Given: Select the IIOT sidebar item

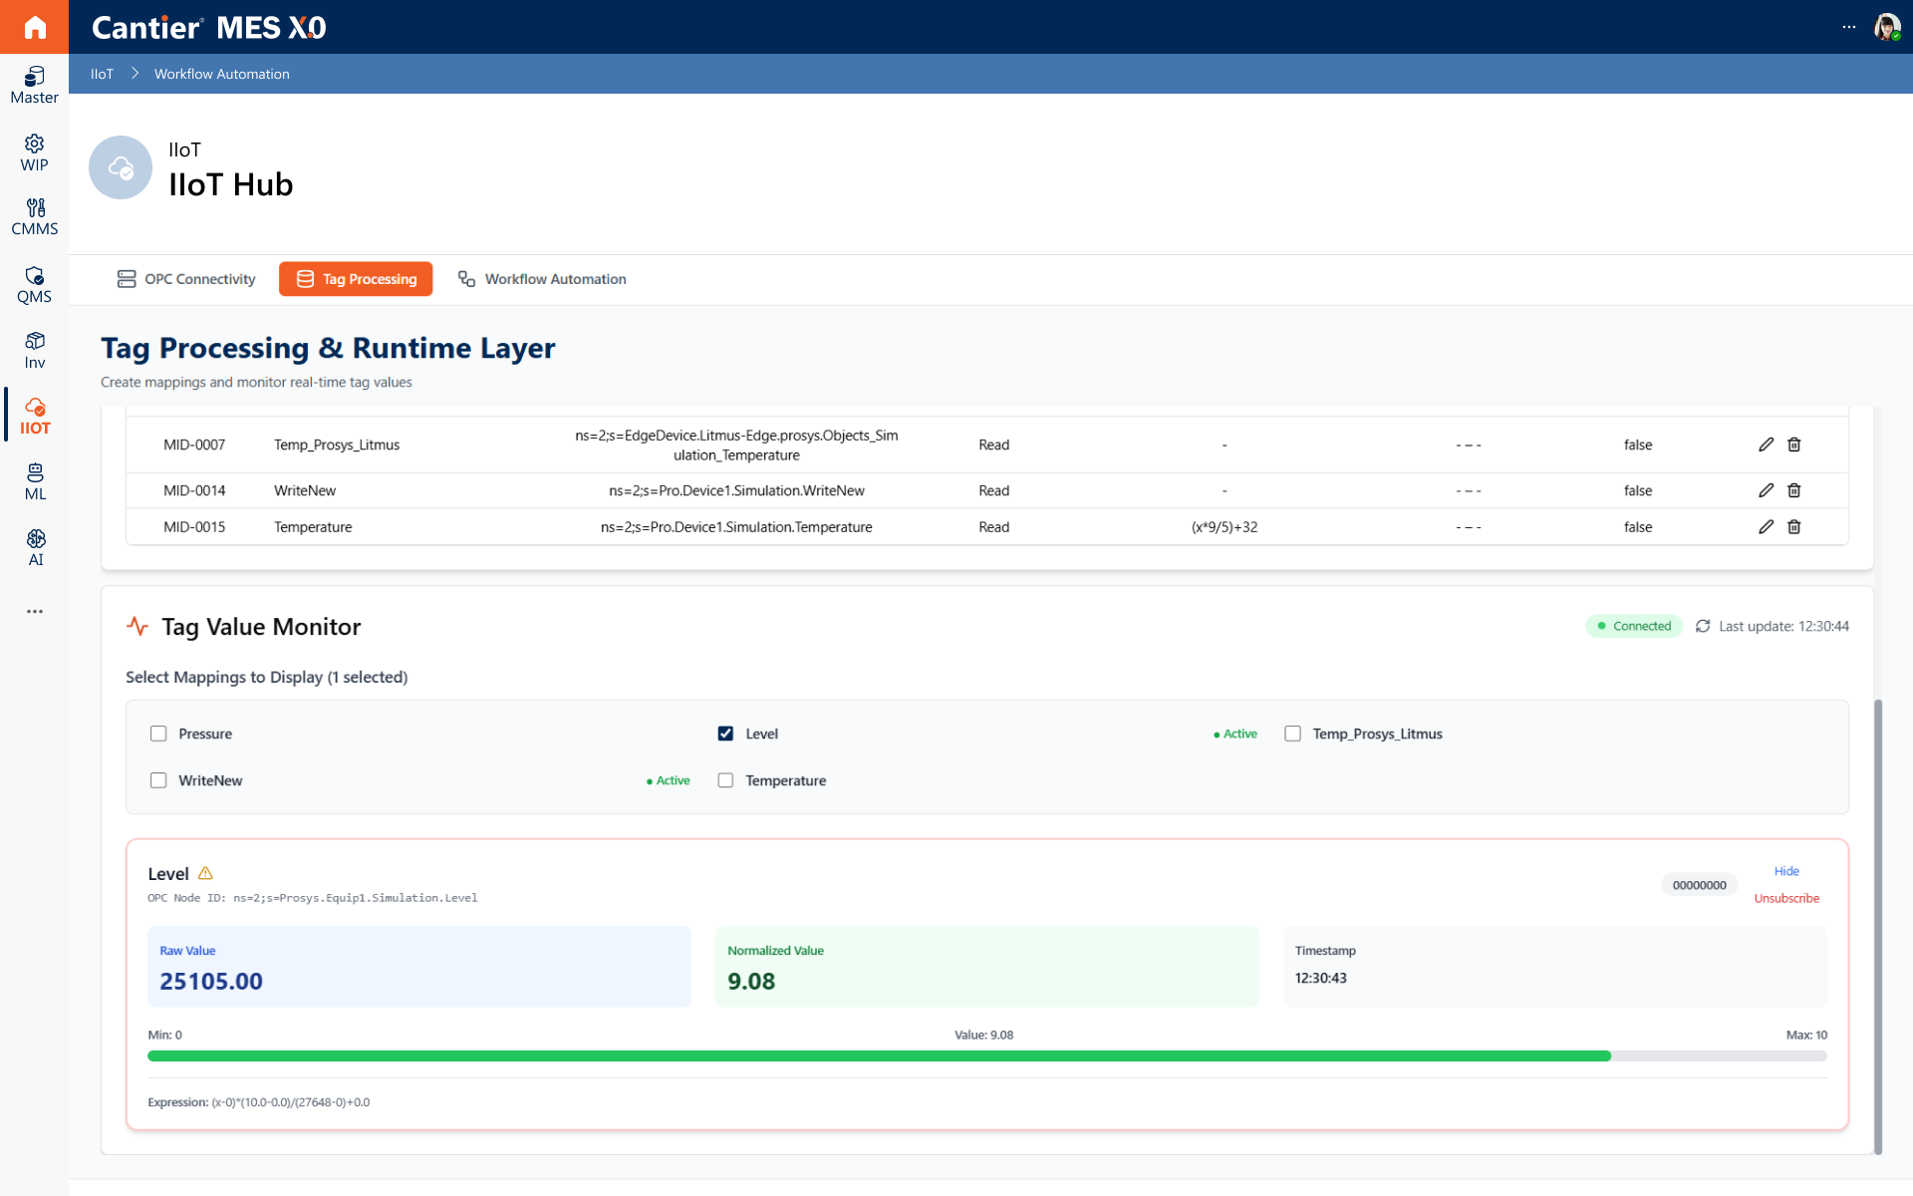Looking at the screenshot, I should (34, 417).
